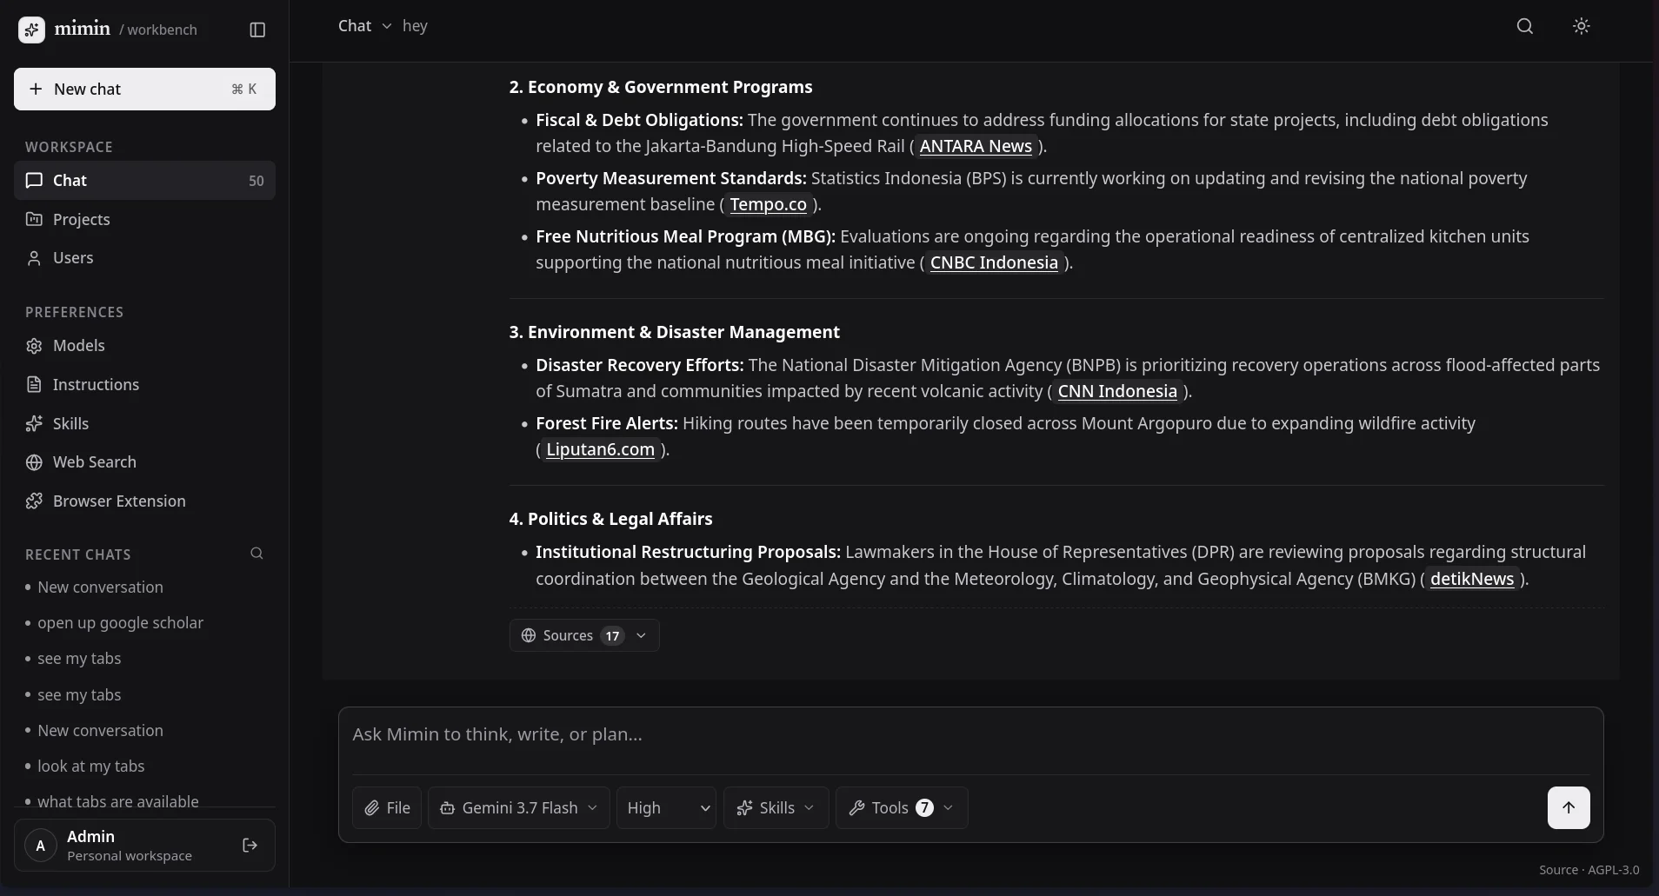Image resolution: width=1659 pixels, height=896 pixels.
Task: Search recent chats magnifier icon
Action: (x=257, y=554)
